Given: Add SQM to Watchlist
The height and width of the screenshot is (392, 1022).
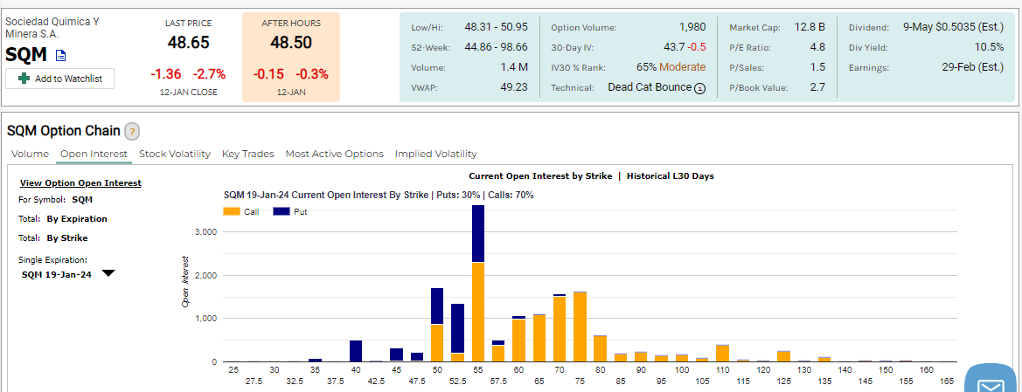Looking at the screenshot, I should [60, 79].
